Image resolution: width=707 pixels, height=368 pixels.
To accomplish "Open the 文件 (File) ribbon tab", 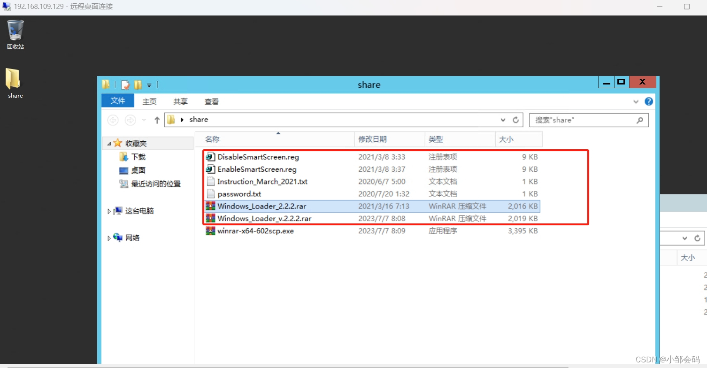I will [118, 101].
